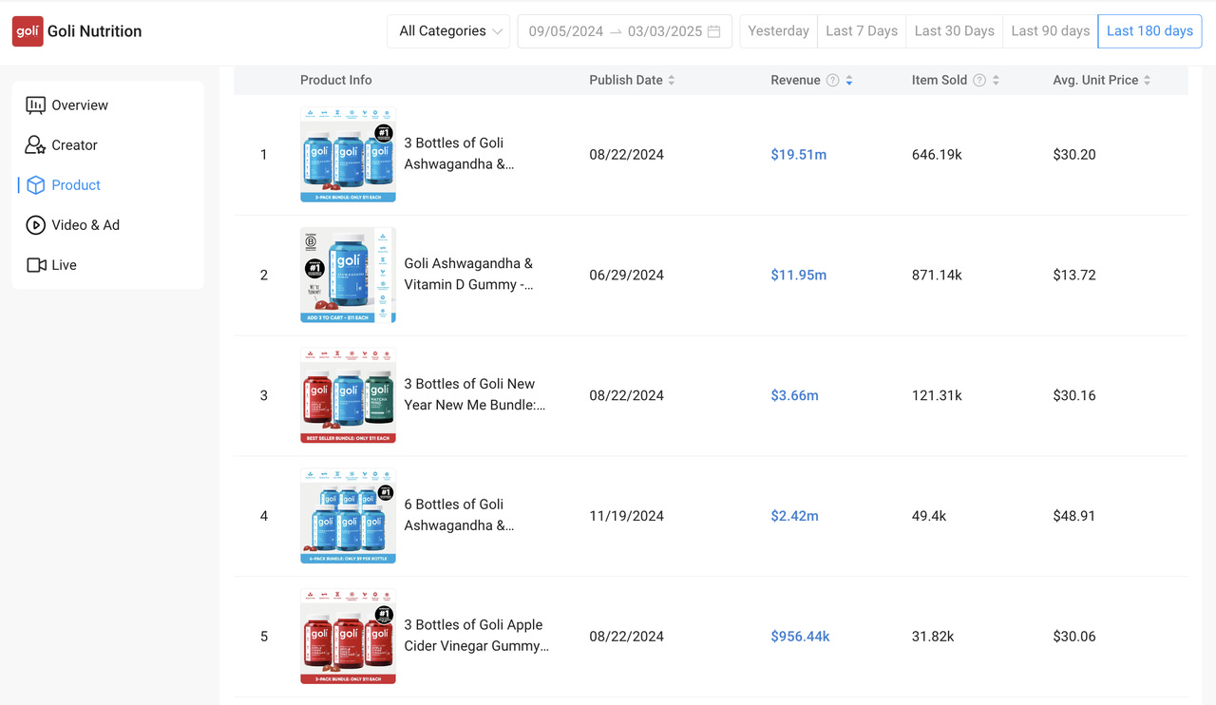The image size is (1216, 705).
Task: Click the $48.91 average unit price
Action: [1074, 516]
